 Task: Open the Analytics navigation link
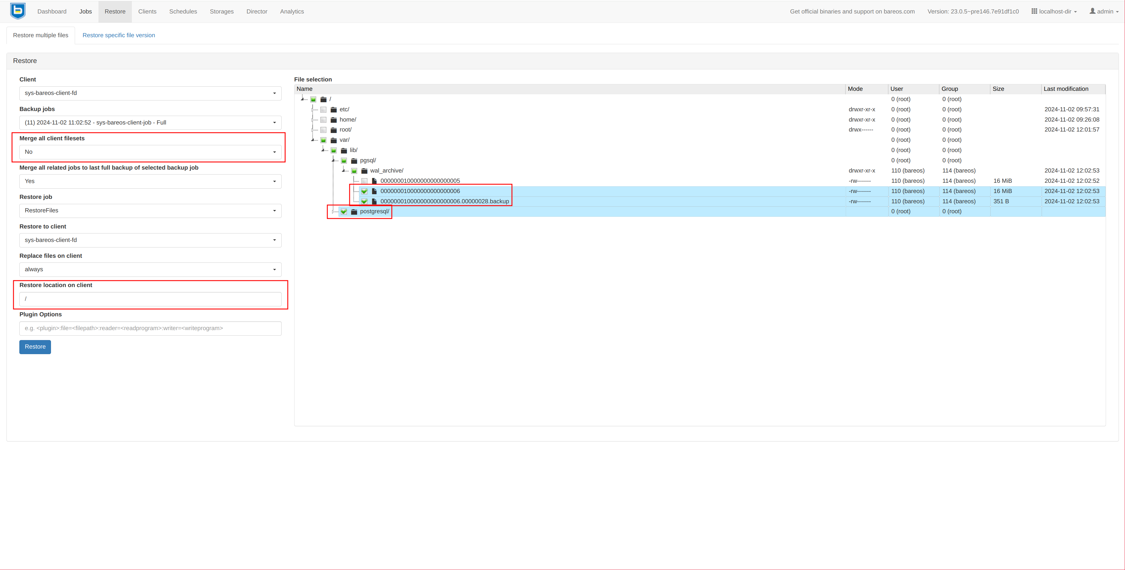[292, 11]
